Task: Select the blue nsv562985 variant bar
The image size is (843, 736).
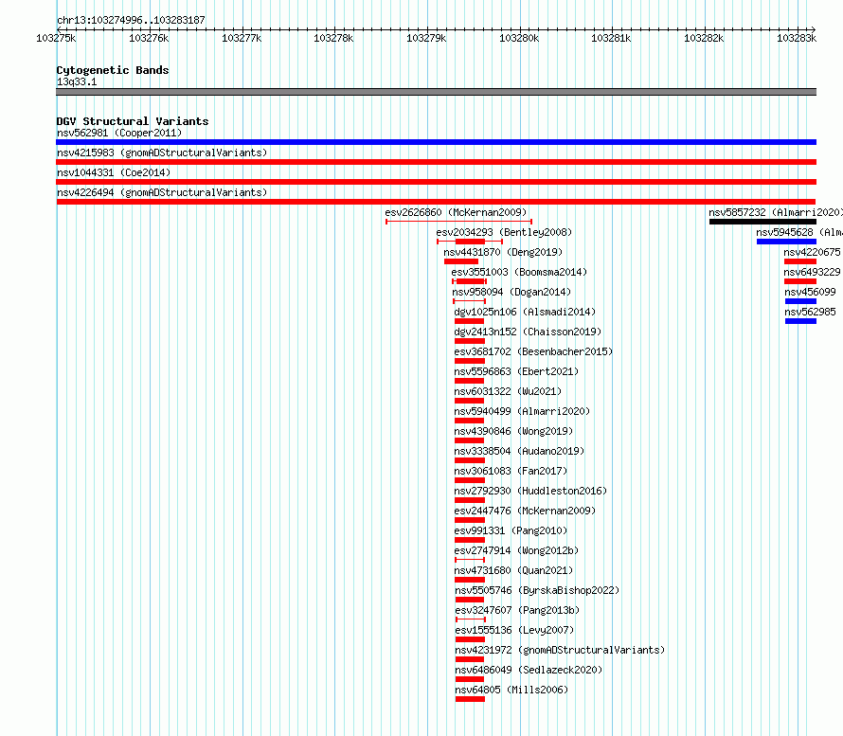Action: [800, 321]
